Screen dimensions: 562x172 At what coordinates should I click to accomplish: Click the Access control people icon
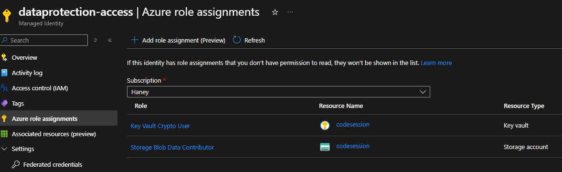[x=4, y=88]
